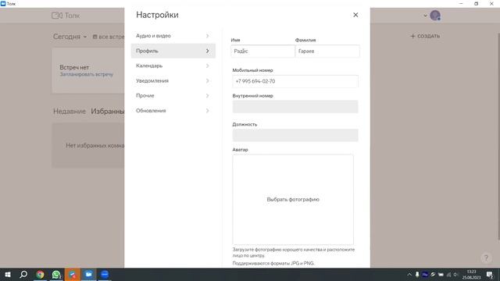Switch to the Избранные tab in main window
Viewport: 500px width, 281px height.
click(x=108, y=111)
